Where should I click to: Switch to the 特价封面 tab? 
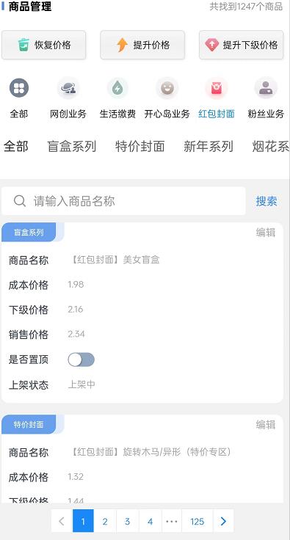click(x=139, y=146)
